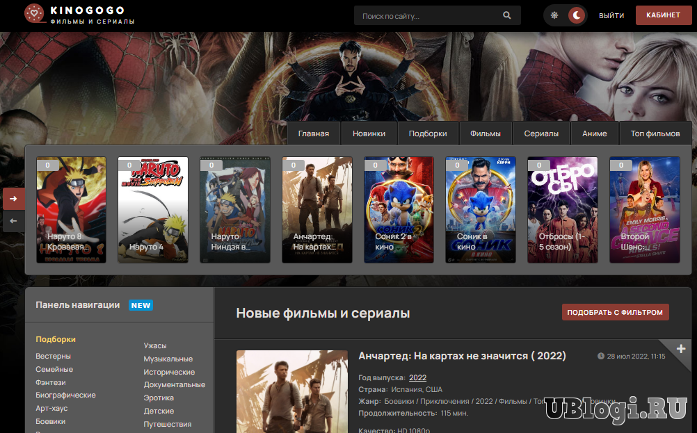Click the NEW badge in navigation panel
The height and width of the screenshot is (433, 697).
(141, 305)
